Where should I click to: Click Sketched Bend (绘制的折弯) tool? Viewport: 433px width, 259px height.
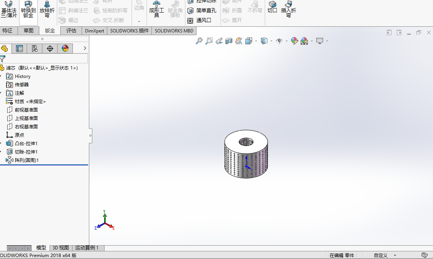[x=111, y=10]
